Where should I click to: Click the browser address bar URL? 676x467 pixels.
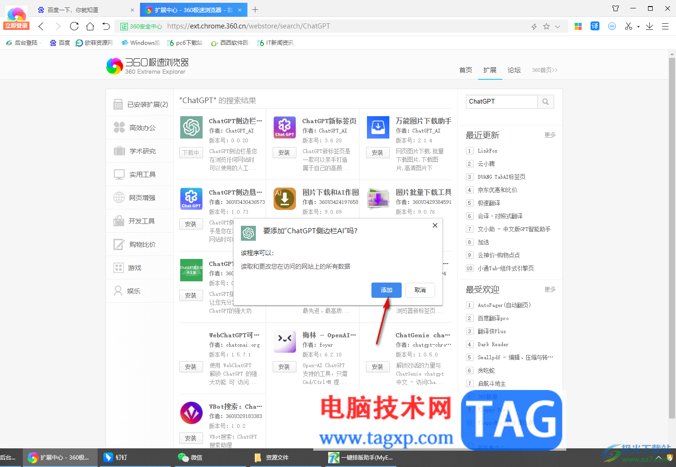coord(248,26)
